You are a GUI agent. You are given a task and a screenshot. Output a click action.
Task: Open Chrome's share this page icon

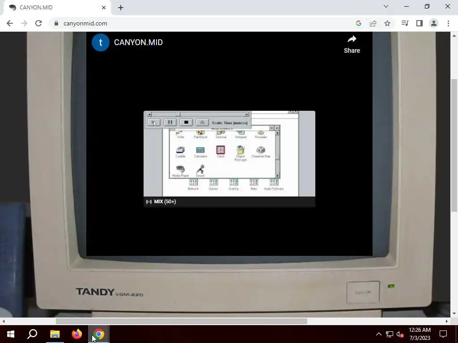click(373, 23)
